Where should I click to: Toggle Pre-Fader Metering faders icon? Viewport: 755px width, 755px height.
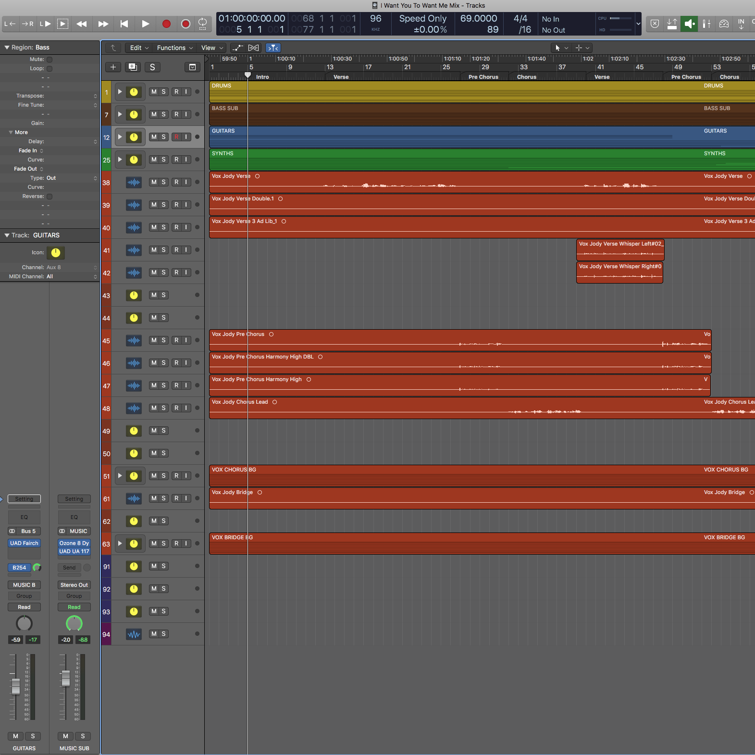(x=706, y=24)
